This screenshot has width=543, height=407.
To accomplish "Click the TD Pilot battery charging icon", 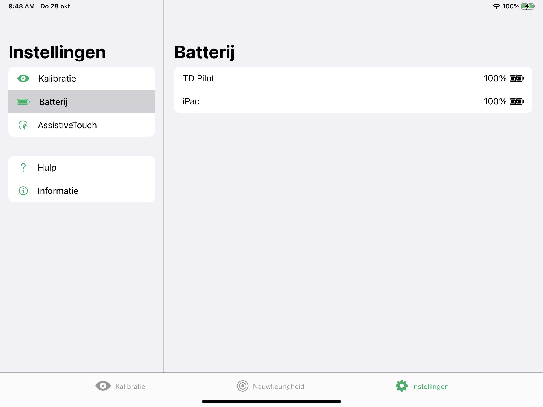I will click(516, 78).
